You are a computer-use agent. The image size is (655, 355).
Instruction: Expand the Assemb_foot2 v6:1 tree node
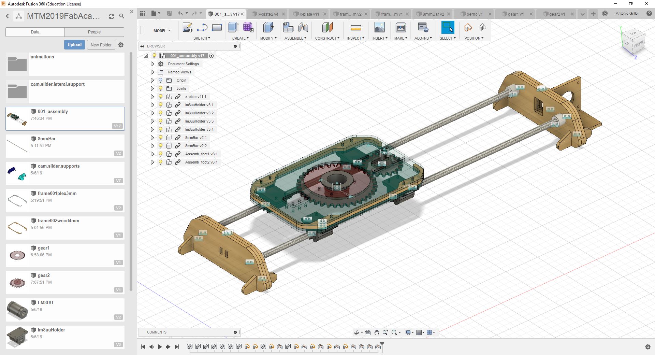click(152, 162)
